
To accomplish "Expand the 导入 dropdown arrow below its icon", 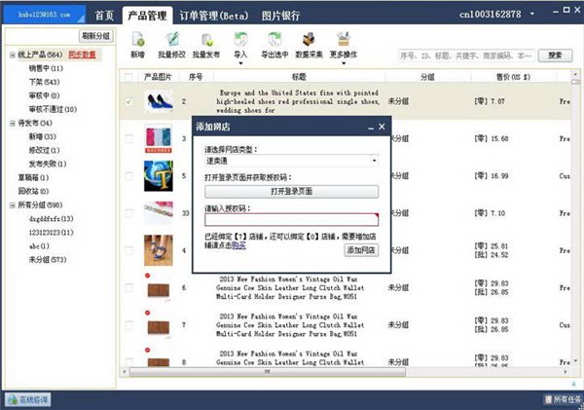I will [240, 63].
